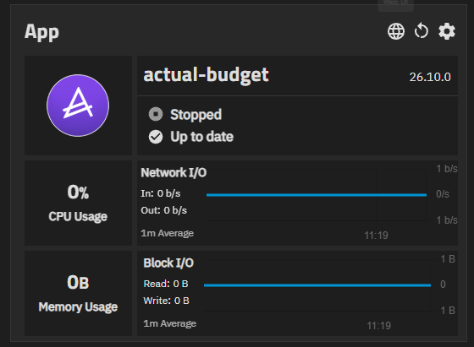Click the Block I/O heading
The image size is (474, 347).
point(168,263)
